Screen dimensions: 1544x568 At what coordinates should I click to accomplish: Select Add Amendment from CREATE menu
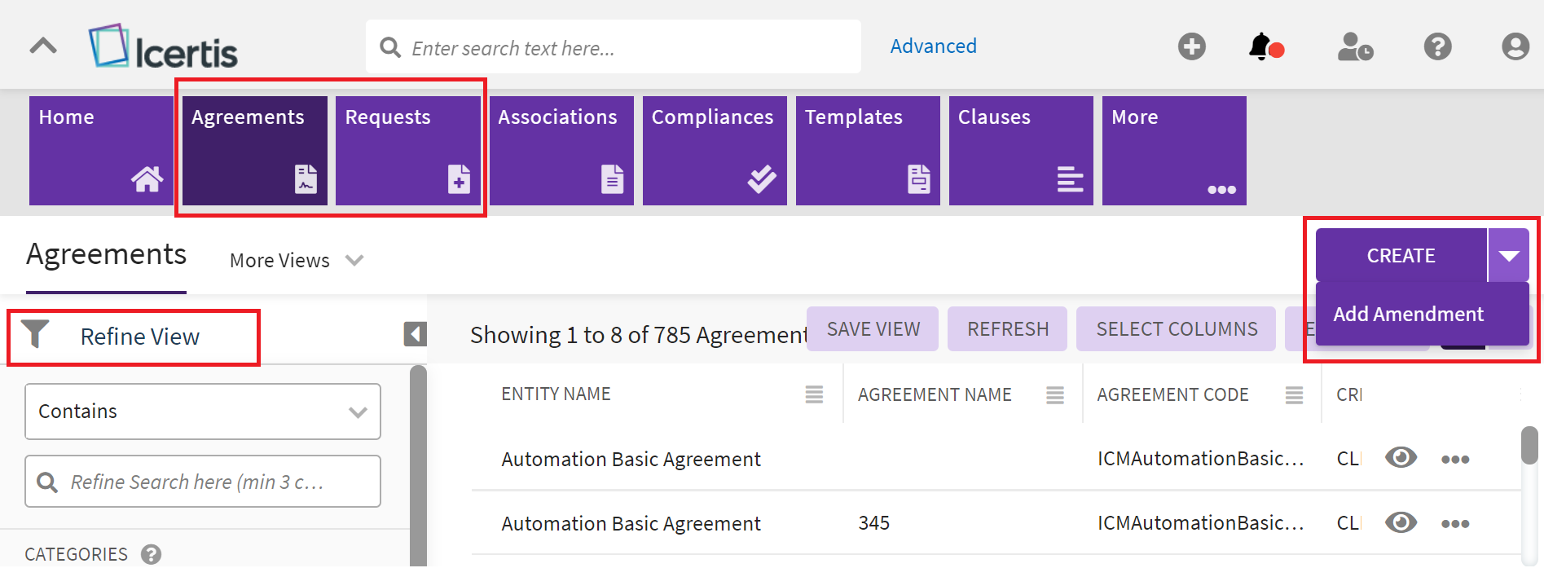click(1408, 315)
